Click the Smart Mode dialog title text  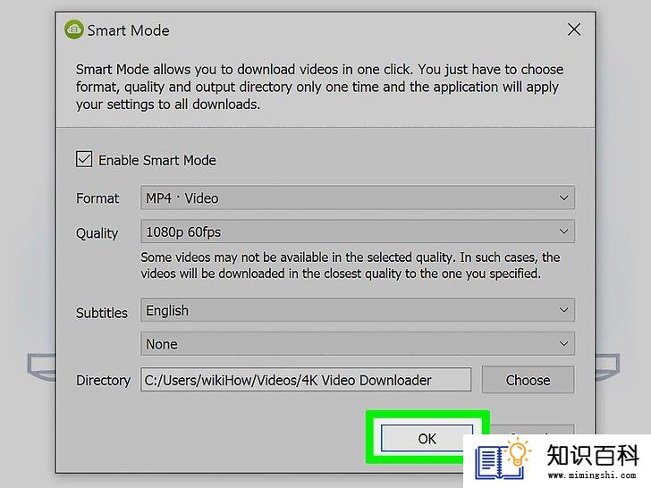click(x=128, y=30)
